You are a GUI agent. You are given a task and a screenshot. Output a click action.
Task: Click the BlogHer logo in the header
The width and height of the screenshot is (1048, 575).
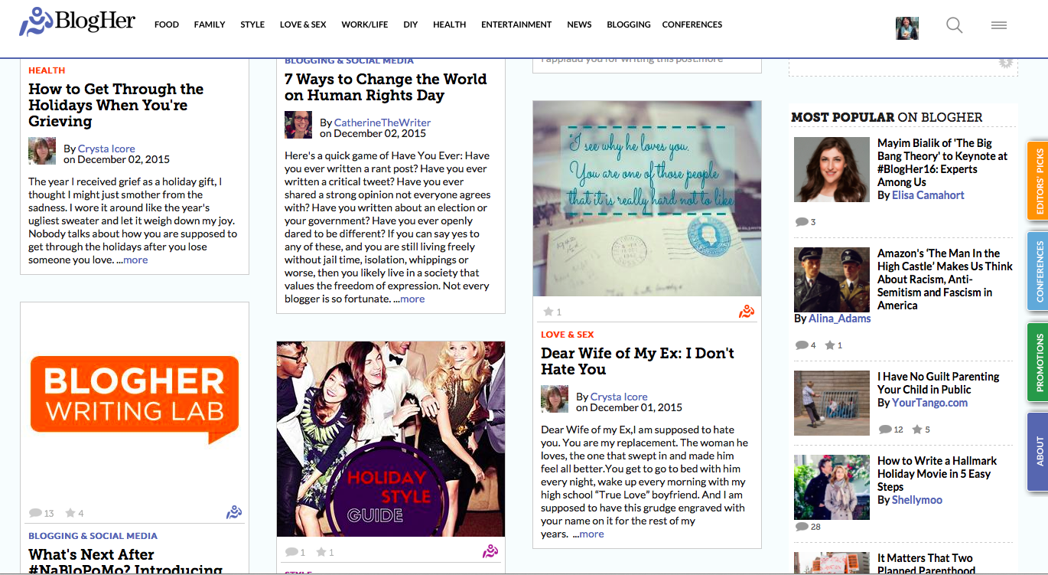pyautogui.click(x=77, y=22)
